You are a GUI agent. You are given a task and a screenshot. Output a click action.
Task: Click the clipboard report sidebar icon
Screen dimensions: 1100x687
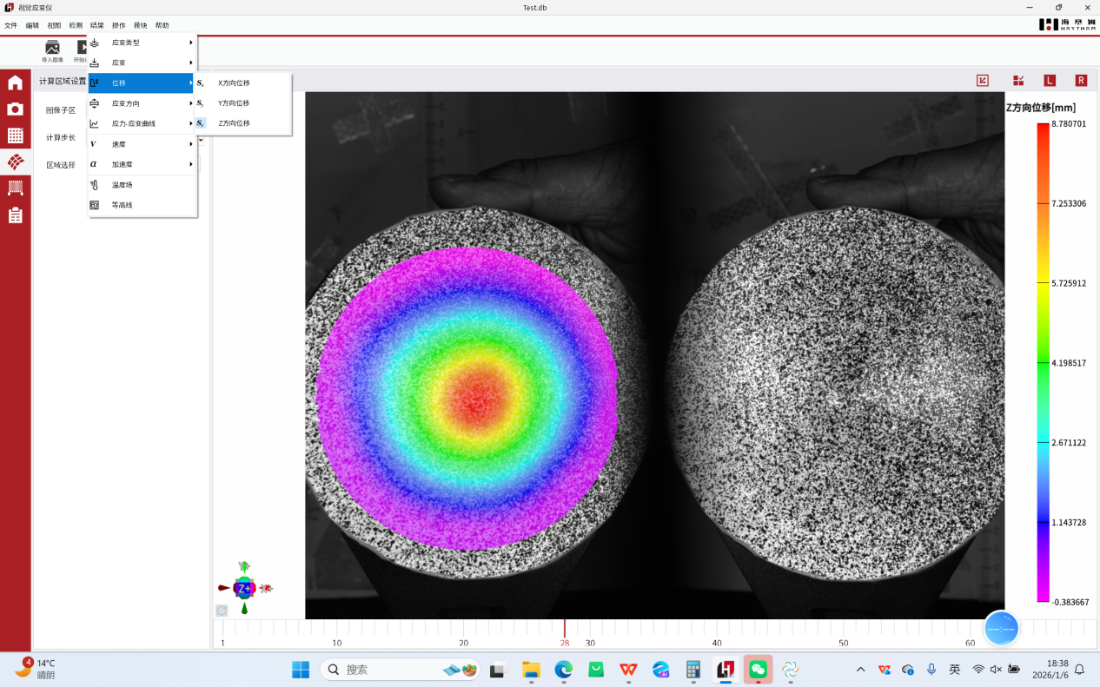click(15, 215)
